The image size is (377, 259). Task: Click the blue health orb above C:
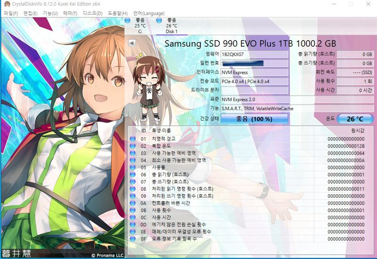(127, 20)
